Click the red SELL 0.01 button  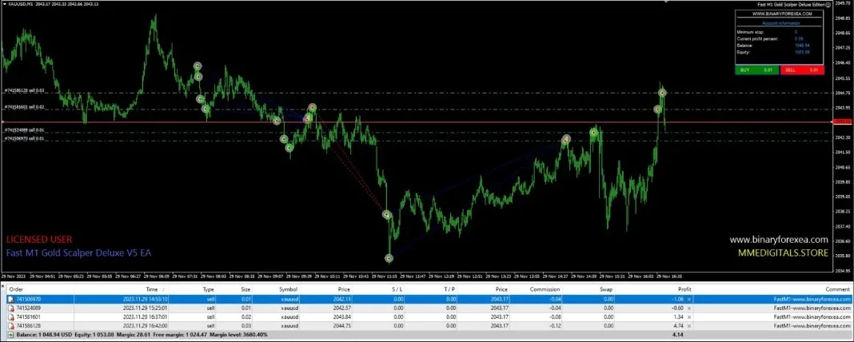point(802,70)
